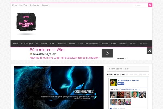Click the ad's right arrow button
Viewport: 163px width, 109px height.
pos(107,53)
